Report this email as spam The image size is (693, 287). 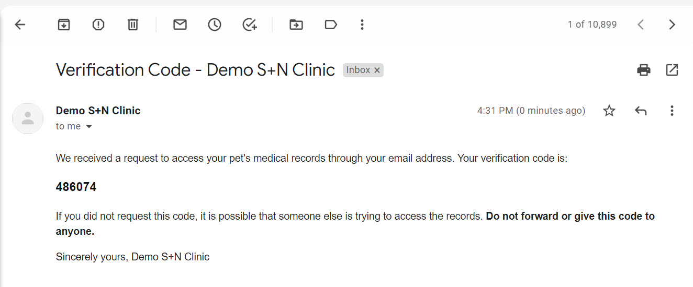coord(98,25)
